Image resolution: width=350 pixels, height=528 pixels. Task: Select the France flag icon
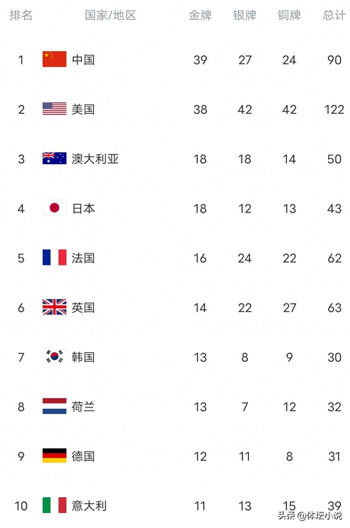pyautogui.click(x=55, y=257)
